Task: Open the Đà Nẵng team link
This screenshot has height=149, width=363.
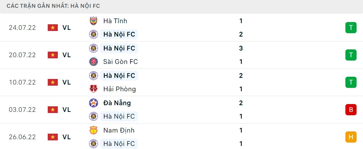Action: coord(117,103)
